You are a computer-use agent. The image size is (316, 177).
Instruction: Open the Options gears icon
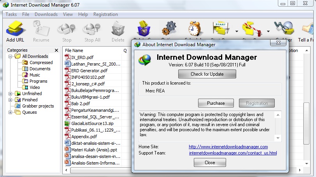coord(169,28)
